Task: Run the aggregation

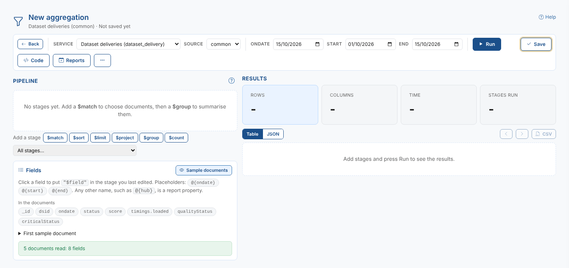Action: 487,44
